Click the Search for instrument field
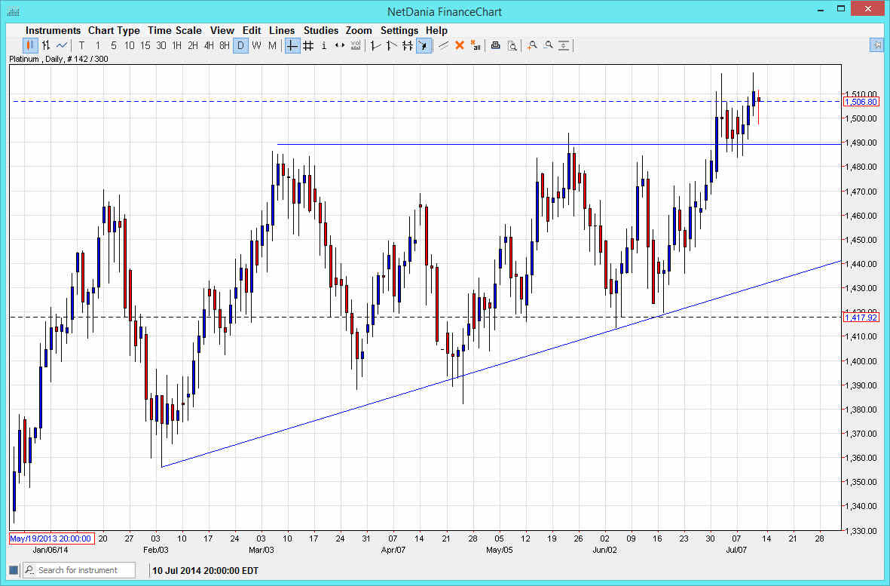The image size is (890, 586). point(87,570)
